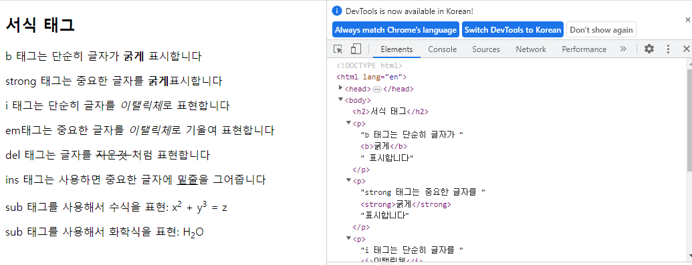
Task: Dismiss the Korean language notification bar
Action: 687,20
